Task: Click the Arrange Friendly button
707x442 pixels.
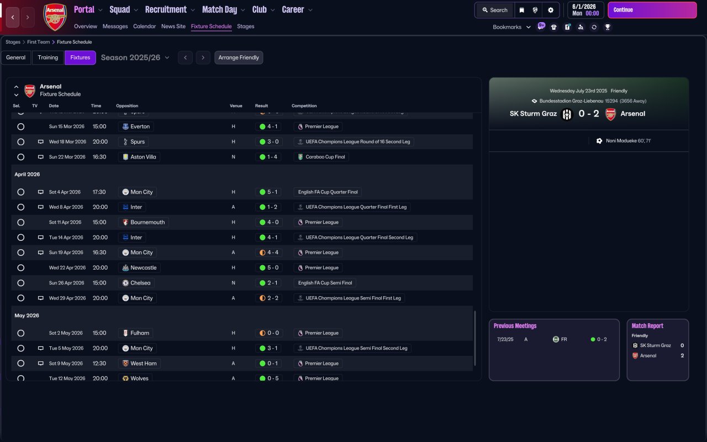Action: point(239,57)
